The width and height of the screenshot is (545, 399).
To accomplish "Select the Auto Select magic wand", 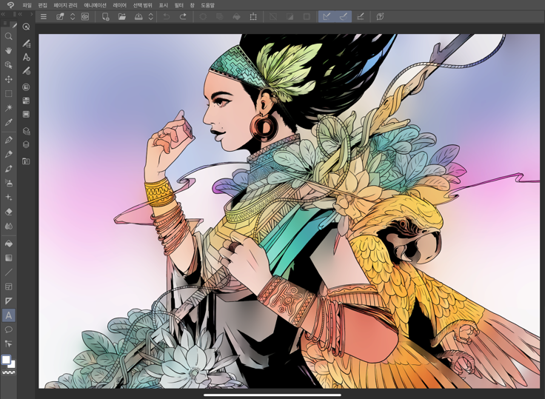I will click(9, 108).
